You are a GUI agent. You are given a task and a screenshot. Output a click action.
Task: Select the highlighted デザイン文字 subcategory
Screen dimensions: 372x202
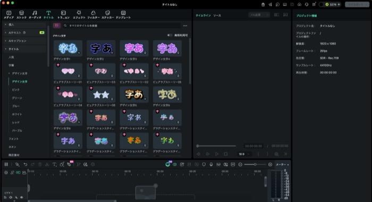(x=20, y=81)
